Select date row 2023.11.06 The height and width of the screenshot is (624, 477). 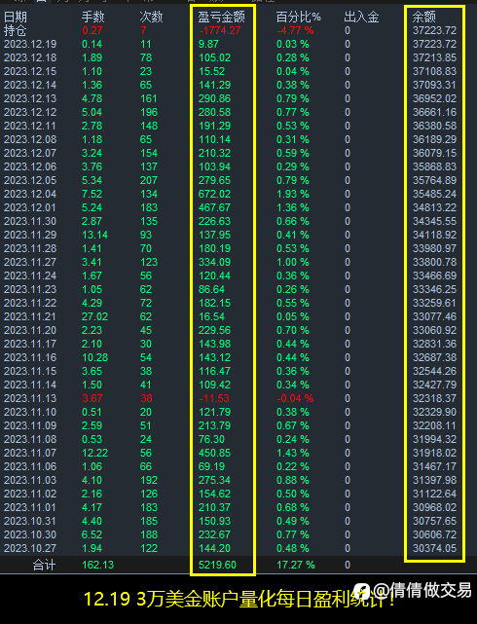pos(30,467)
